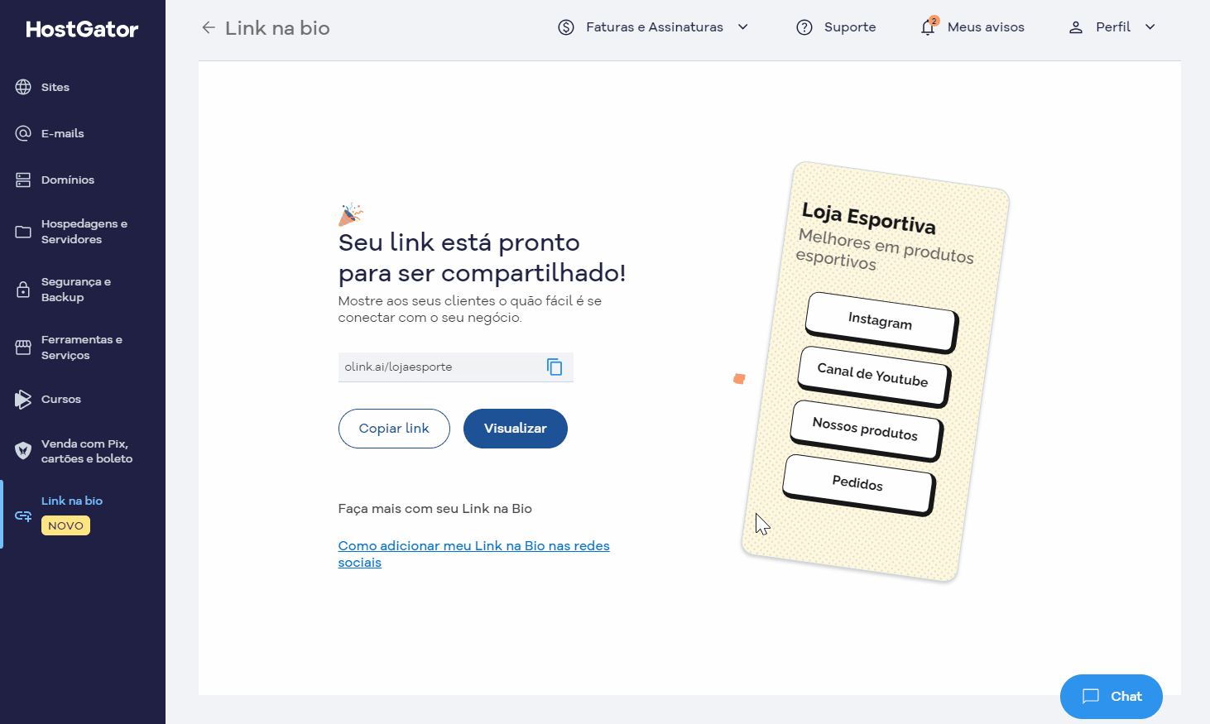Go back using the arrow beside Link na bio
Screen dimensions: 1210x724
209,27
